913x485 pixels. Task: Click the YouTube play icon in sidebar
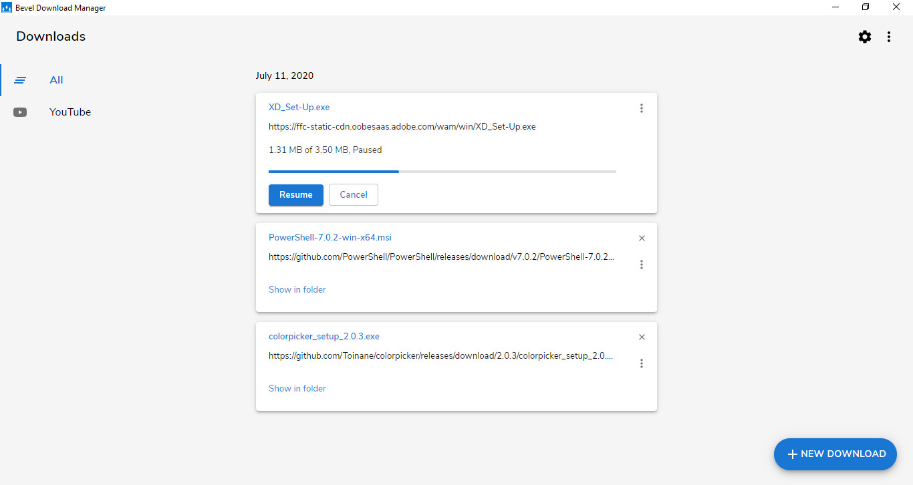point(21,112)
